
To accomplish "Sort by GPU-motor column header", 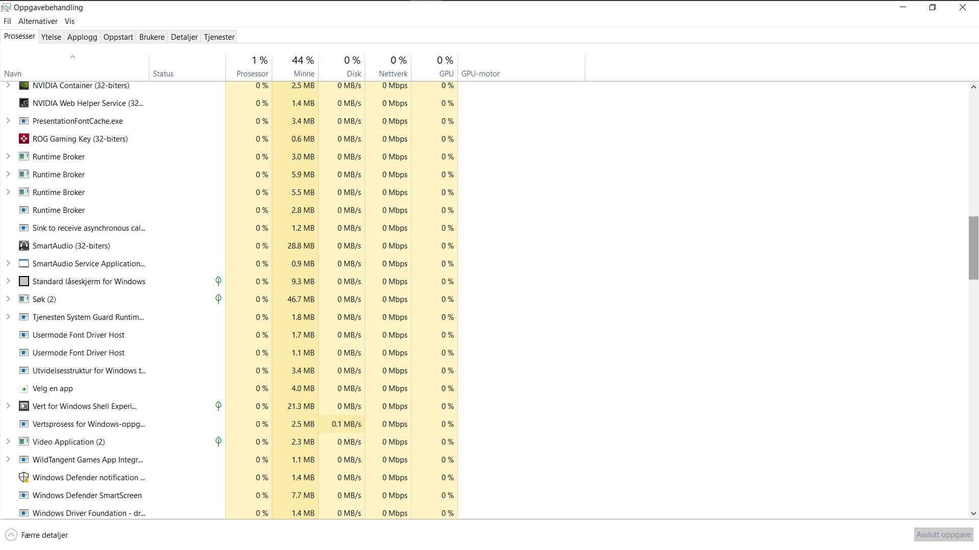I will 521,67.
